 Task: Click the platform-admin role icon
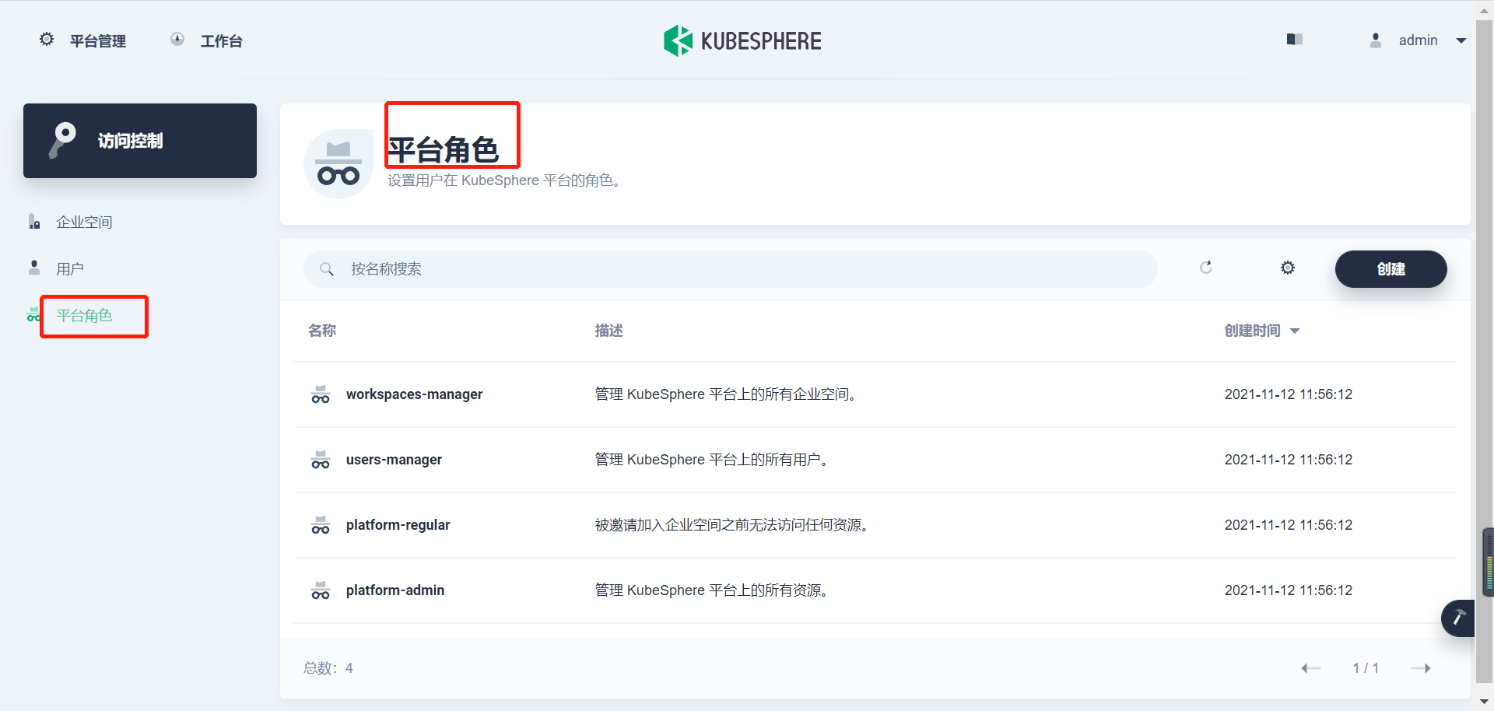click(x=321, y=590)
